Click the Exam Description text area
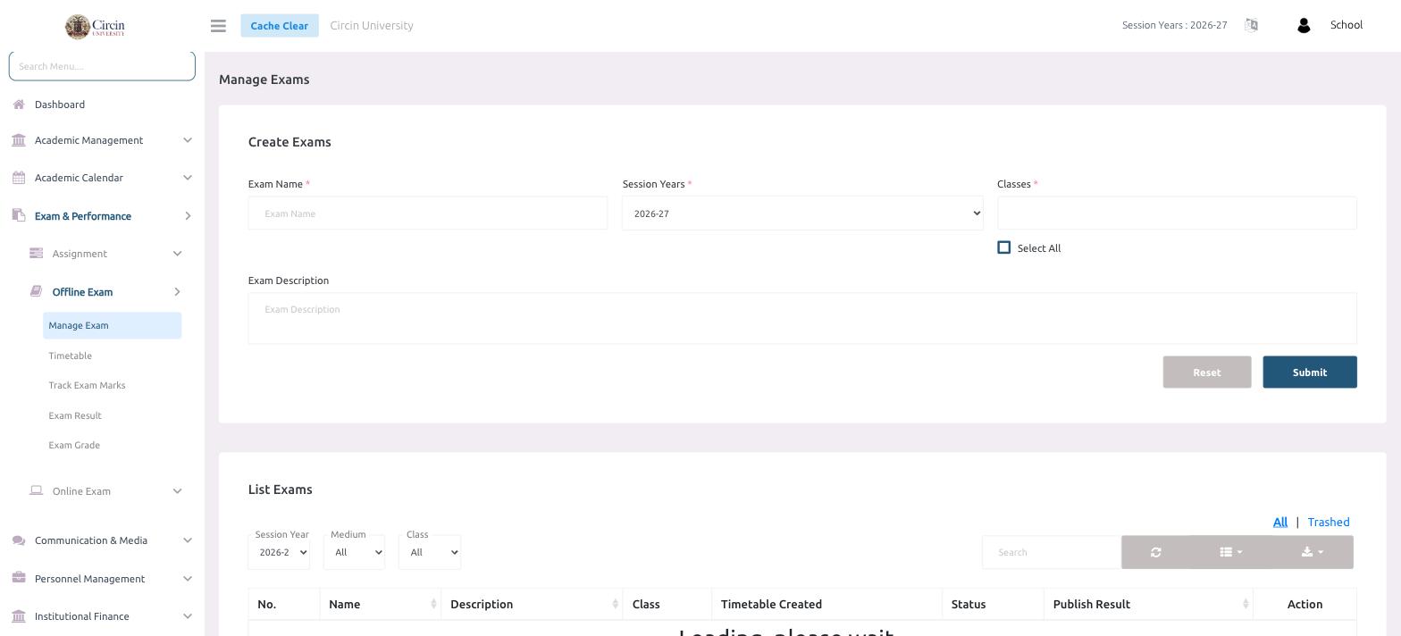This screenshot has height=636, width=1401. point(802,318)
